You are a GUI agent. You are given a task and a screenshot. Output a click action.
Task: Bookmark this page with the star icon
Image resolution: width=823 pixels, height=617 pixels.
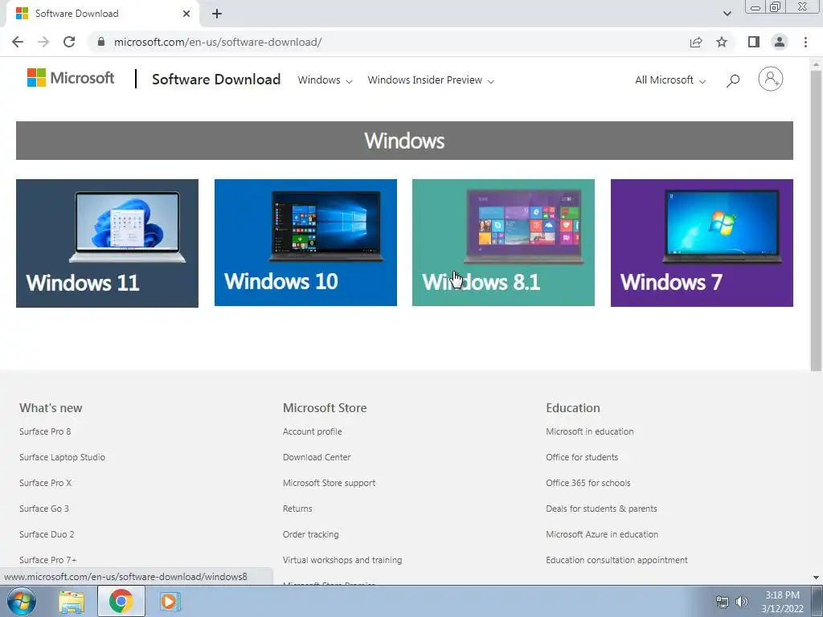point(722,42)
